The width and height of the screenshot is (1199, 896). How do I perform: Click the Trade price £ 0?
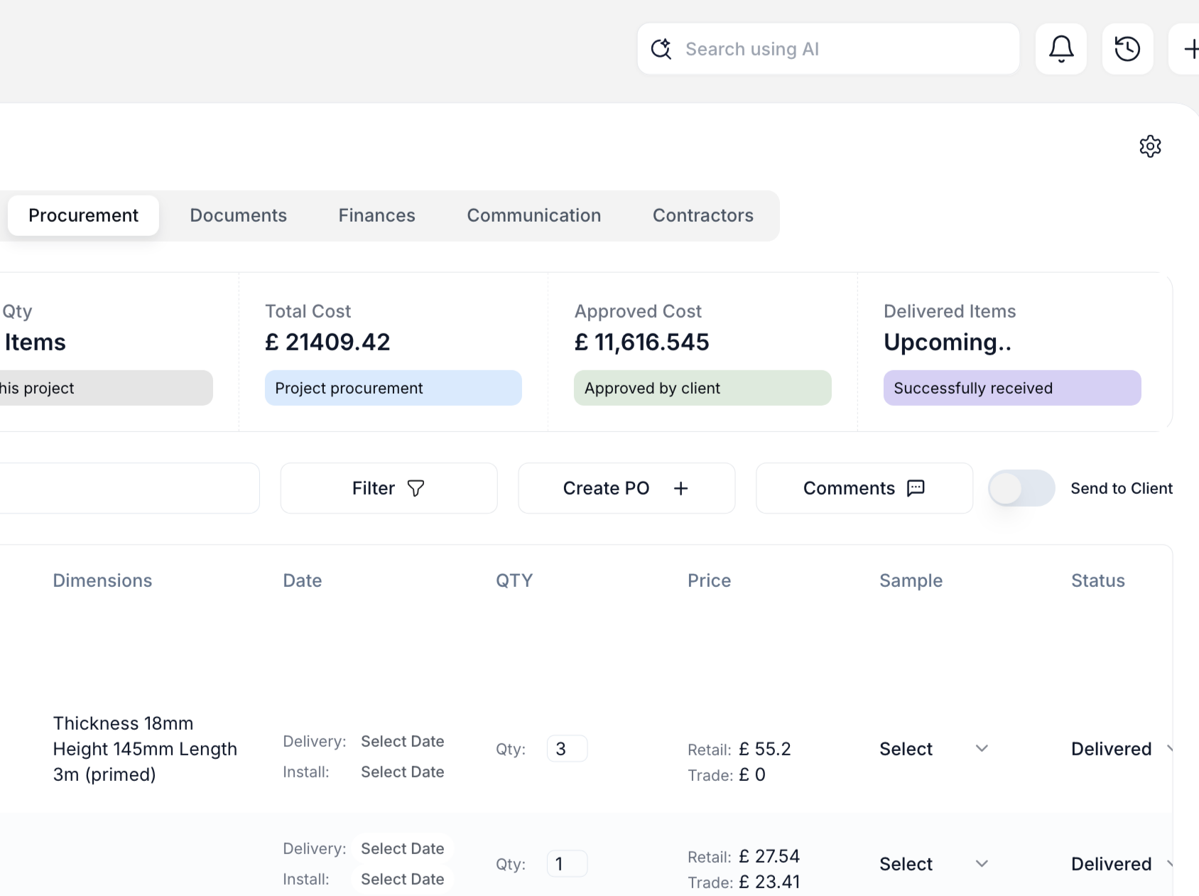[752, 774]
